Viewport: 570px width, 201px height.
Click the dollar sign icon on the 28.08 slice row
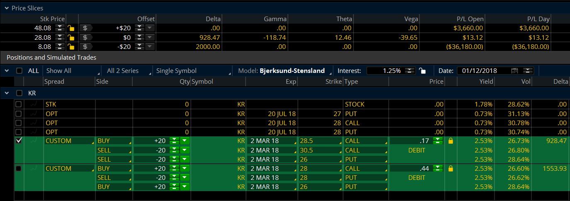[x=85, y=37]
